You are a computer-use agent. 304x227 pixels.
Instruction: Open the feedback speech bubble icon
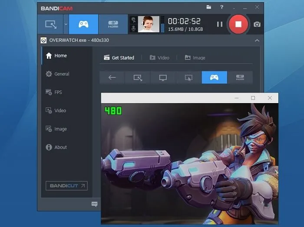coord(94,204)
